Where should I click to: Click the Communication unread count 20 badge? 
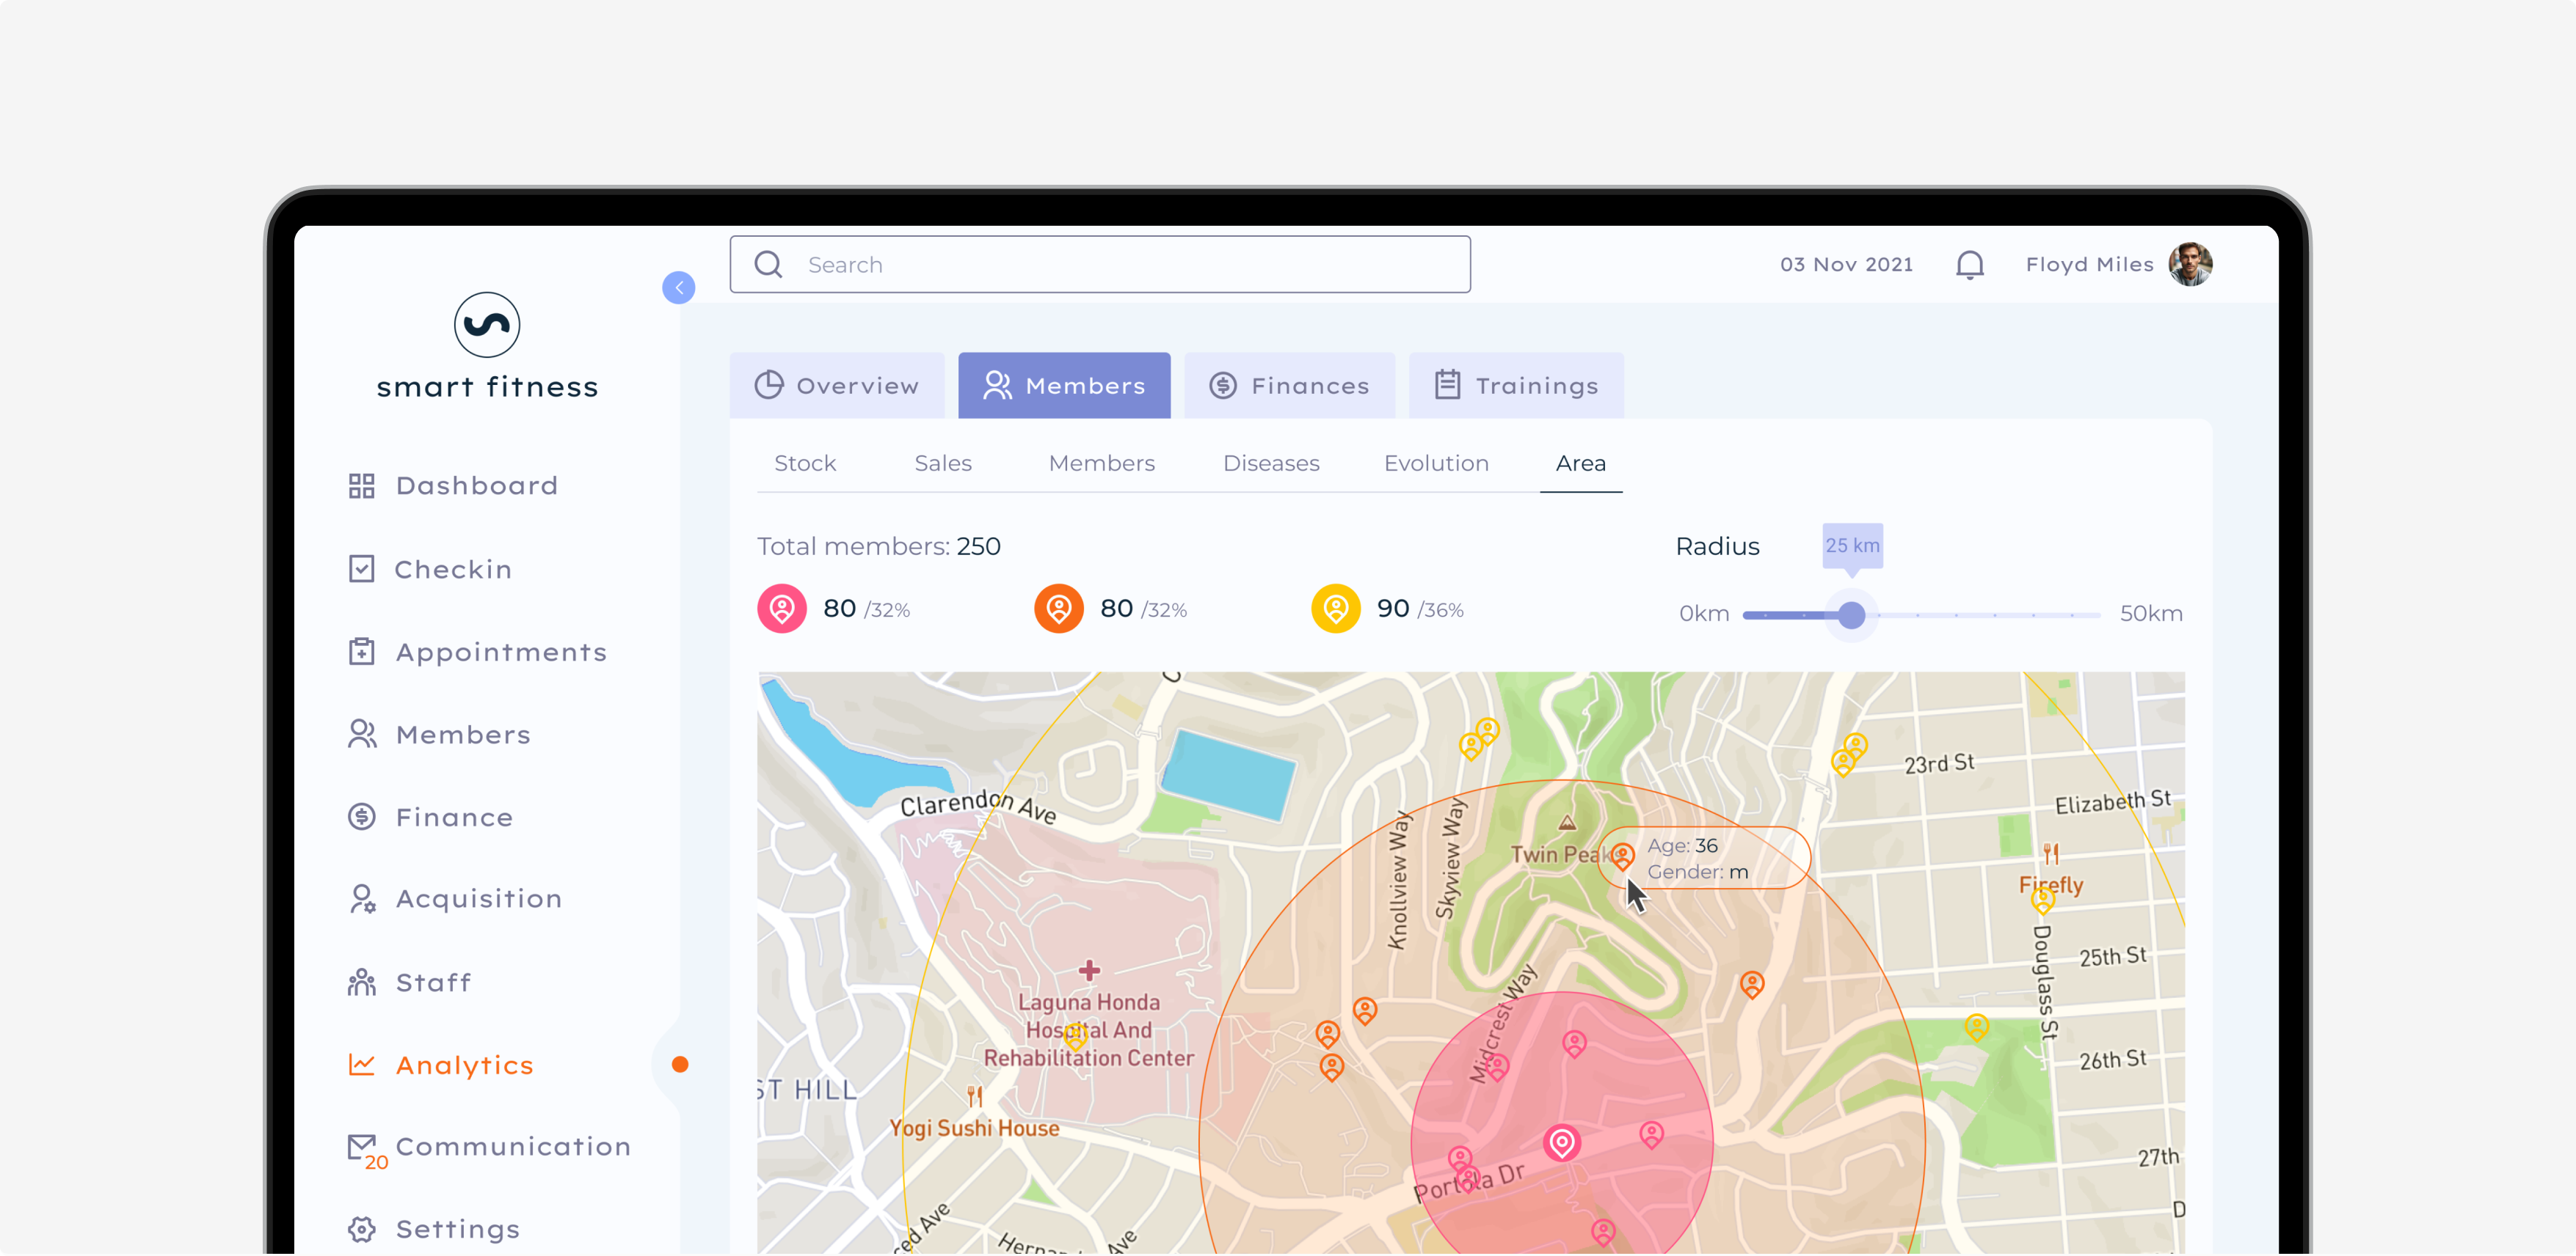376,1162
